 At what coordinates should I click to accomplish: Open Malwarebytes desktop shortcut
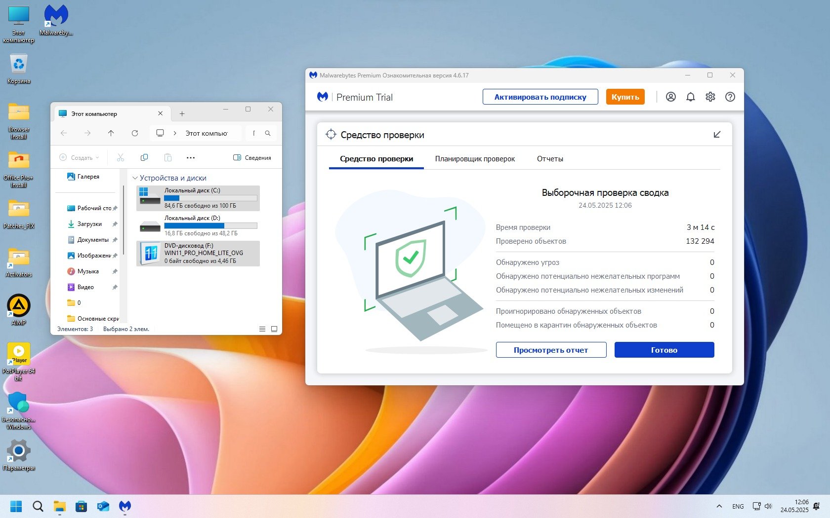tap(56, 20)
